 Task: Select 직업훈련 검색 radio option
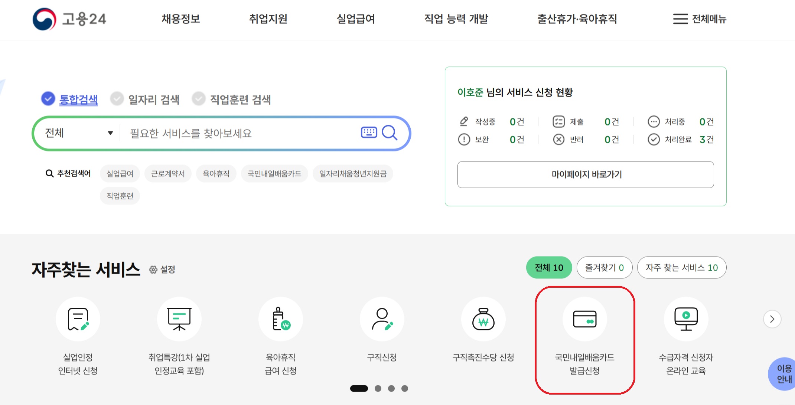pyautogui.click(x=199, y=99)
